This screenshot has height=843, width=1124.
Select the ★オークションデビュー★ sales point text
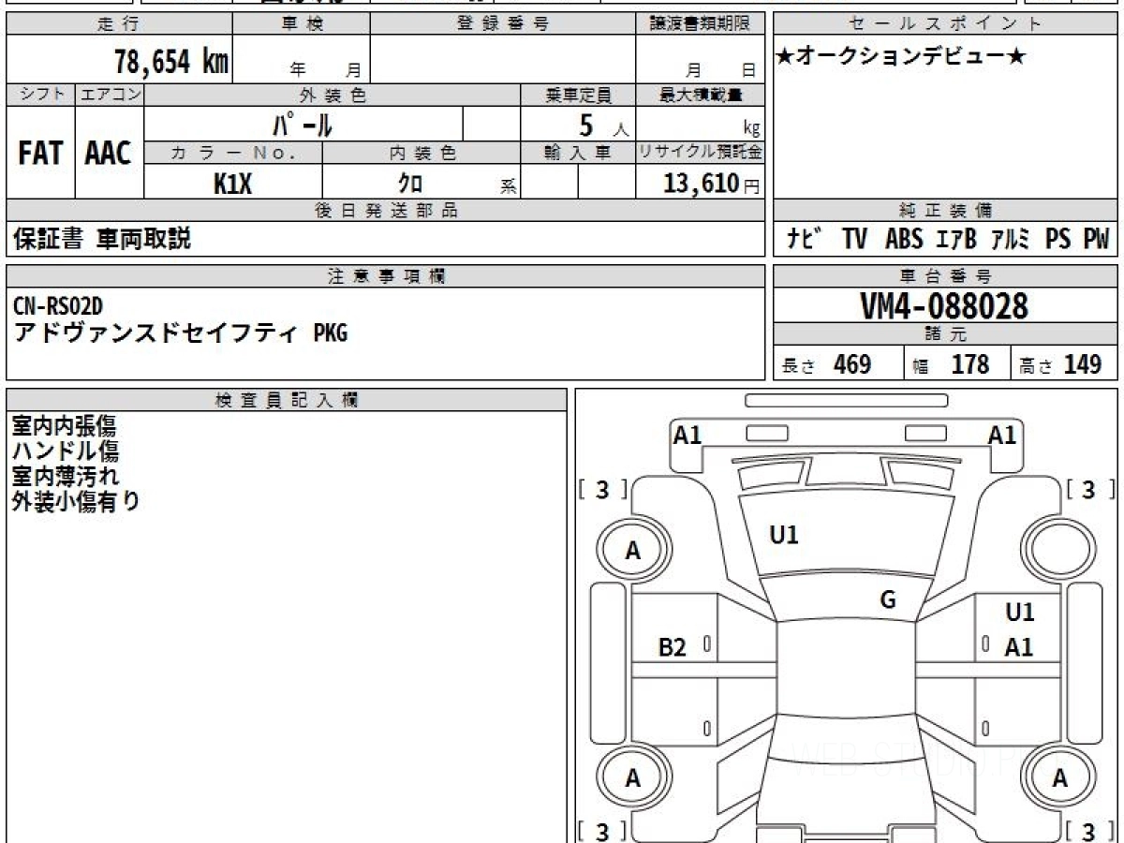coord(901,57)
